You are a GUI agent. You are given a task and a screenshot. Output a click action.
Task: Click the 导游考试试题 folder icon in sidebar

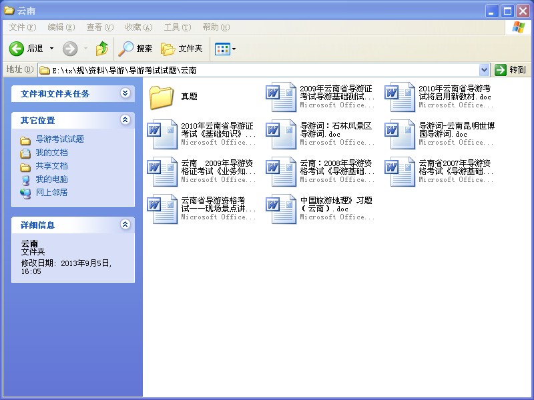tap(25, 140)
